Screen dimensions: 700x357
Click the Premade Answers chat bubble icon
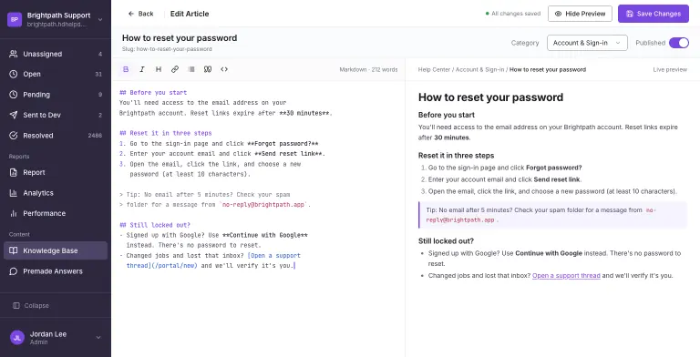tap(14, 271)
